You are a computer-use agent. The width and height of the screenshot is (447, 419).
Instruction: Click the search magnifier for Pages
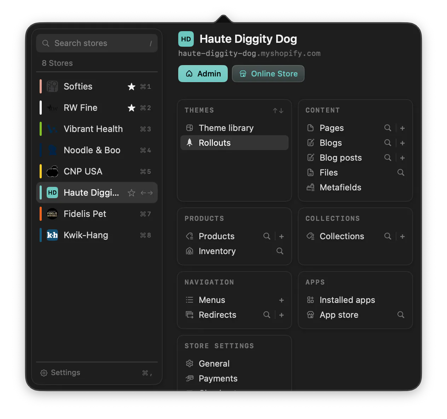pos(388,128)
